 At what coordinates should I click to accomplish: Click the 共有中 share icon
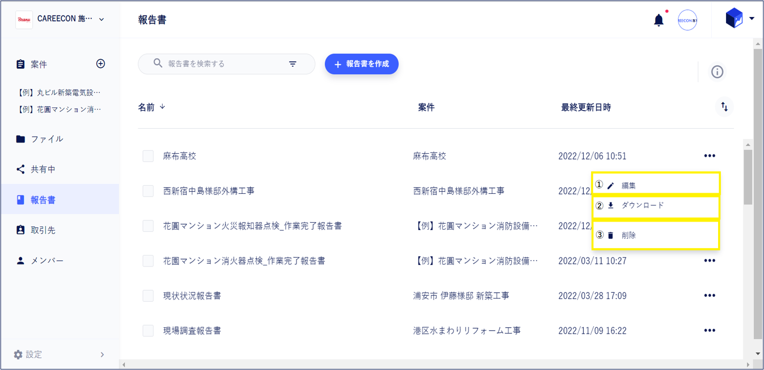(x=20, y=169)
